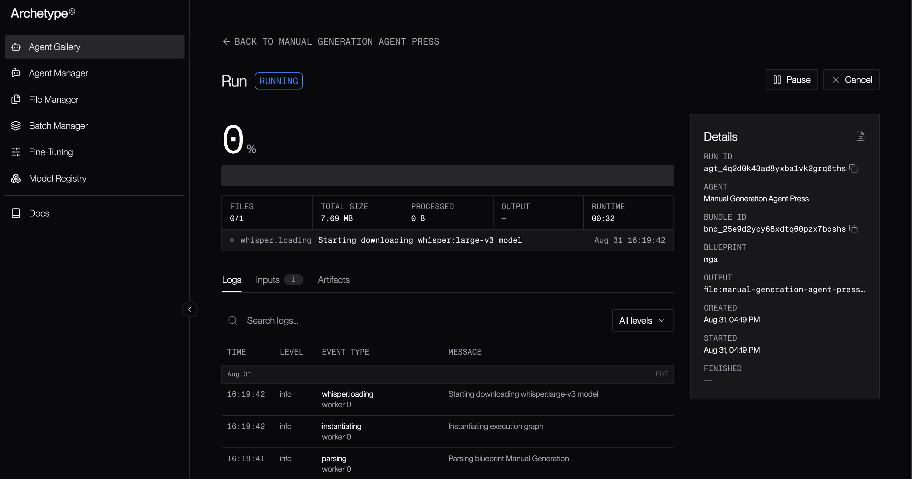The image size is (912, 479).
Task: Click the FILES 0/1 stat cell
Action: (267, 213)
